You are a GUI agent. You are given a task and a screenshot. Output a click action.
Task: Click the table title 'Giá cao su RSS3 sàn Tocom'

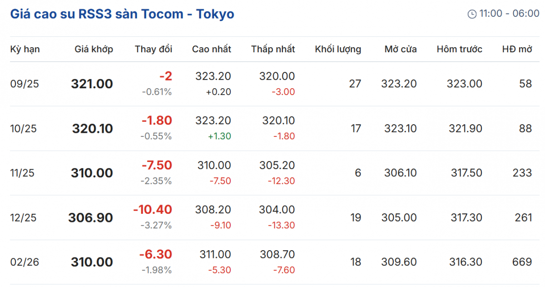tap(122, 14)
